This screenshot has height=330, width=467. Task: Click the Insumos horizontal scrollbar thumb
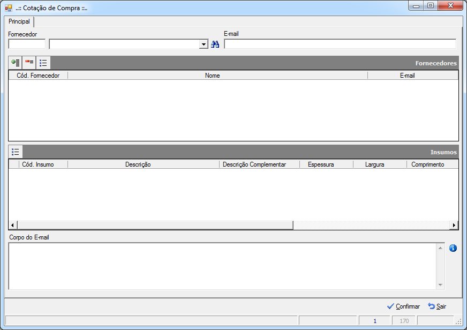tap(155, 225)
